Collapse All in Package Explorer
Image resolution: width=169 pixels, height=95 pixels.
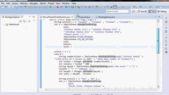[21, 21]
